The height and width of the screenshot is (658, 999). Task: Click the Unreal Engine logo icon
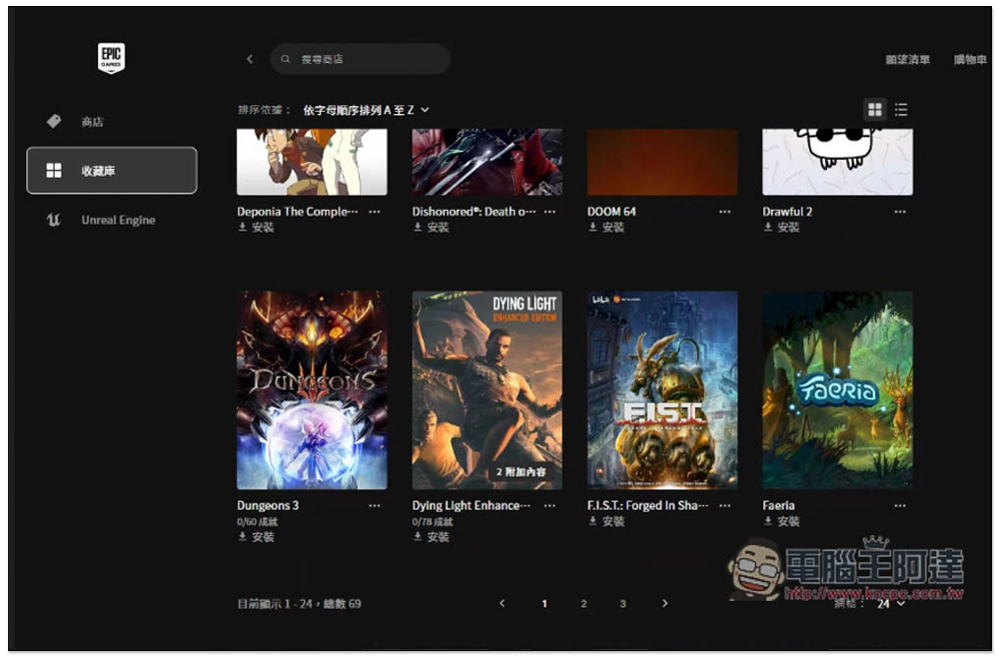(54, 220)
